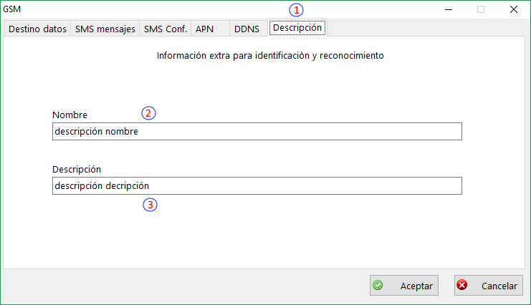531x305 pixels.
Task: Click the green checkmark icon on Aceptar
Action: [378, 285]
